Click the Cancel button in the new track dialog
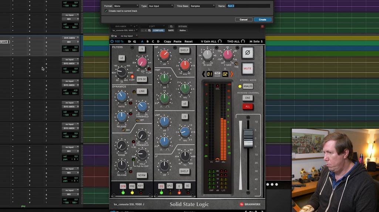The image size is (379, 212). click(x=244, y=20)
